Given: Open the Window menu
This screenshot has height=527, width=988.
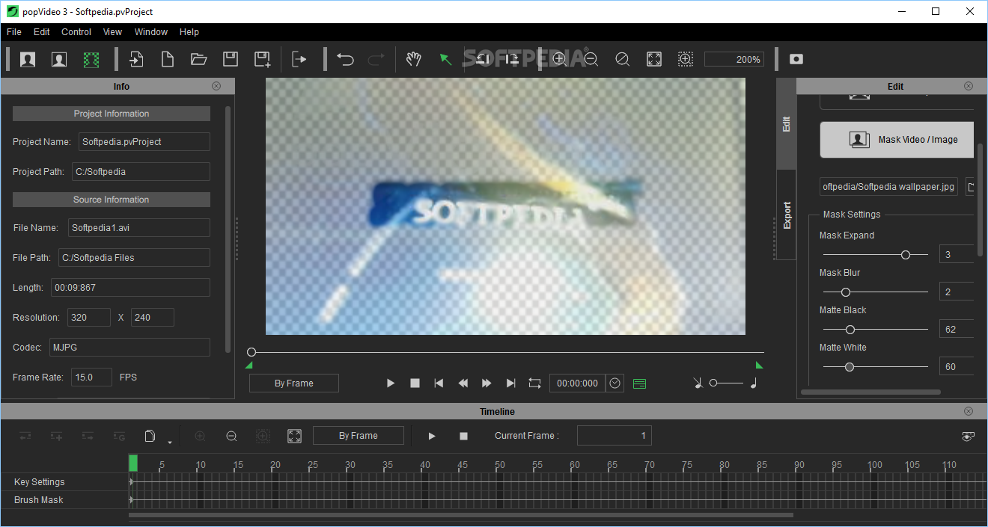Looking at the screenshot, I should (151, 32).
